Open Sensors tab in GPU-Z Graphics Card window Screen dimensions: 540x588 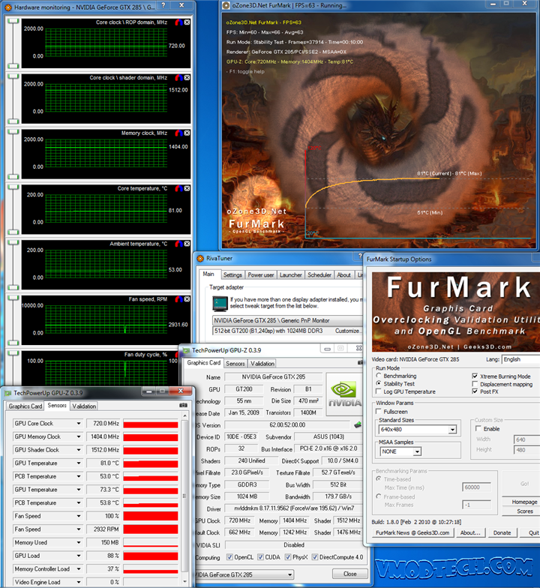(x=235, y=363)
